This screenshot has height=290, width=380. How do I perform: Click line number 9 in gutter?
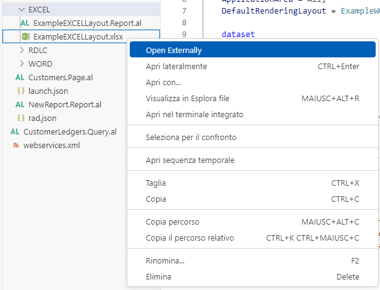coord(184,35)
